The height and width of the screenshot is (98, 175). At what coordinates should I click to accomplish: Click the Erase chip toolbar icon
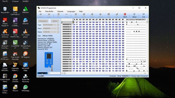coord(117,15)
